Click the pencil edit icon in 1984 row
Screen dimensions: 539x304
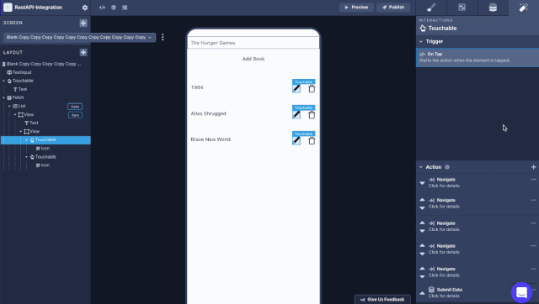[x=296, y=89]
